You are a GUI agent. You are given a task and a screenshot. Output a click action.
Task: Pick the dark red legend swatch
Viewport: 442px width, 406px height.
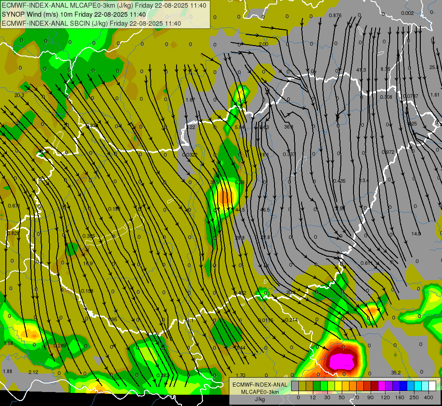(x=374, y=386)
